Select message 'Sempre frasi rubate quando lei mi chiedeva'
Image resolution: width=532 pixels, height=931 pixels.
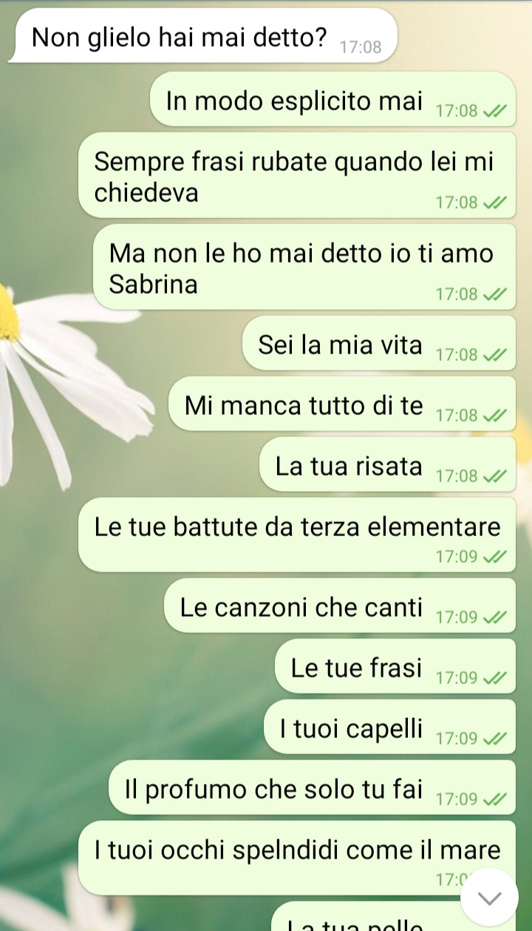pos(297,175)
